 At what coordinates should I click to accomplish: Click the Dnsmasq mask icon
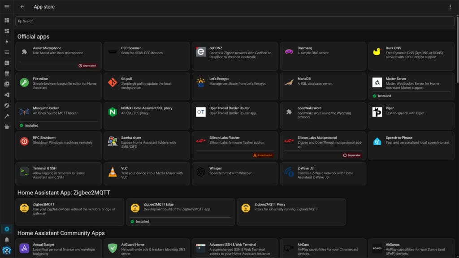click(289, 52)
